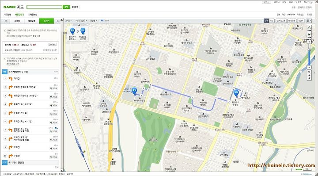Image resolution: width=318 pixels, height=176 pixels.
Task: Click the elevation icon on step 7
Action: pos(57,128)
